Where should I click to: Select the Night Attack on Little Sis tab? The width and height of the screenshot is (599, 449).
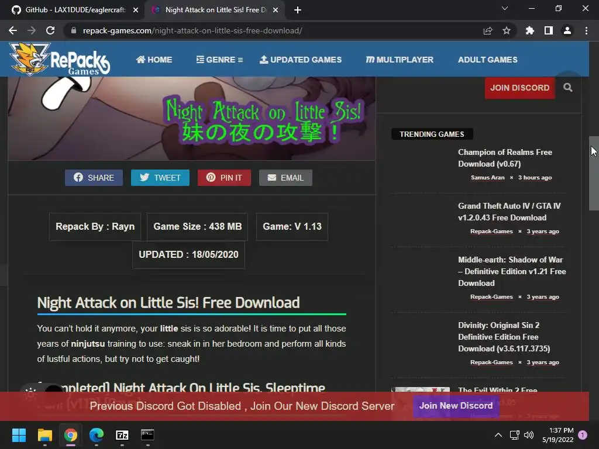(x=214, y=10)
